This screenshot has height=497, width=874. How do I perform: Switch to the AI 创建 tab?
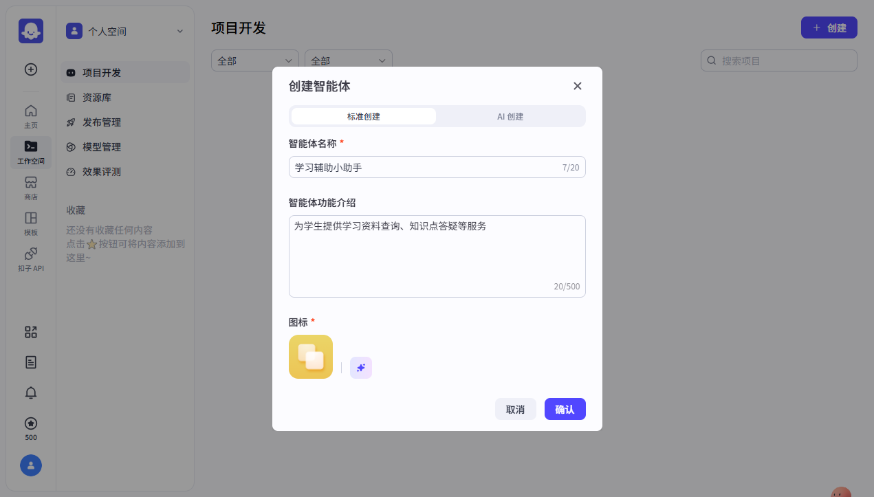(510, 116)
